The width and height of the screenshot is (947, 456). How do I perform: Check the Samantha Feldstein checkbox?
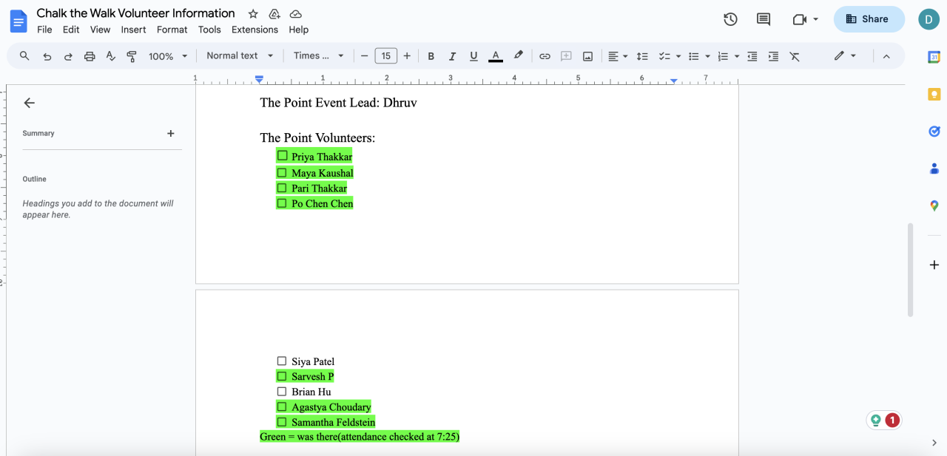coord(282,421)
